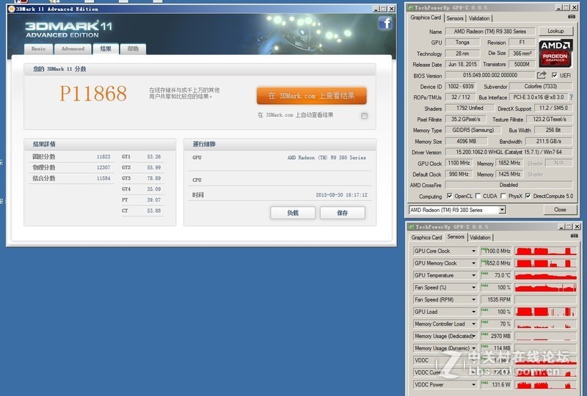The height and width of the screenshot is (396, 587).
Task: Click the AMD CrossFire Disabled field
Action: pyautogui.click(x=508, y=185)
